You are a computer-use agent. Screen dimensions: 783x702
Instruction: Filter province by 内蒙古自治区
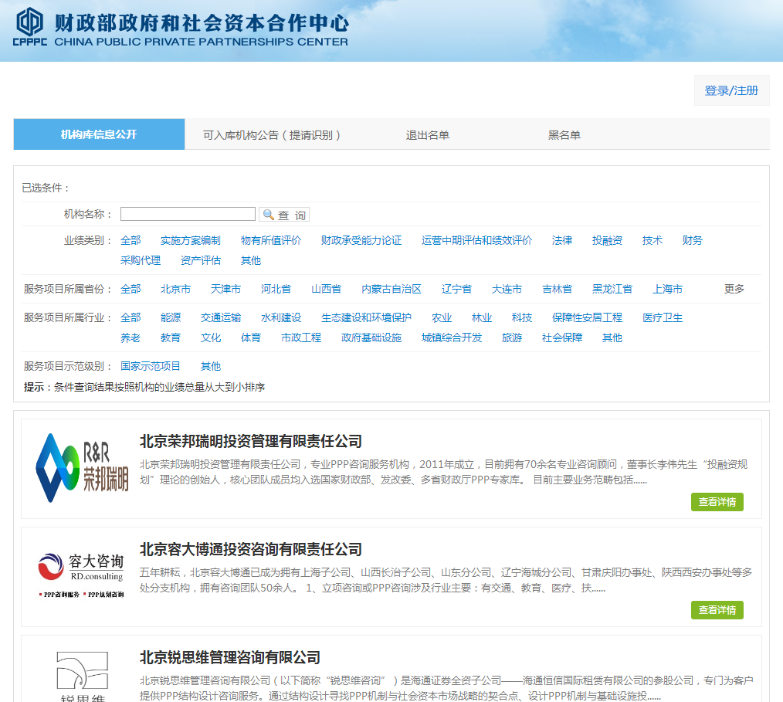coord(391,289)
